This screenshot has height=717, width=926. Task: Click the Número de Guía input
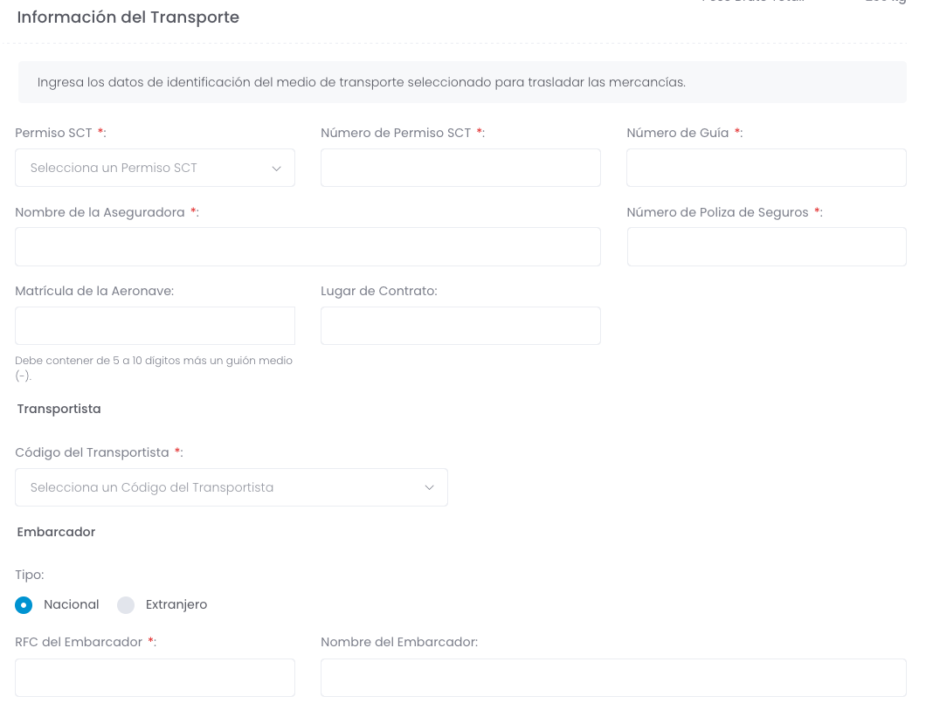(766, 168)
